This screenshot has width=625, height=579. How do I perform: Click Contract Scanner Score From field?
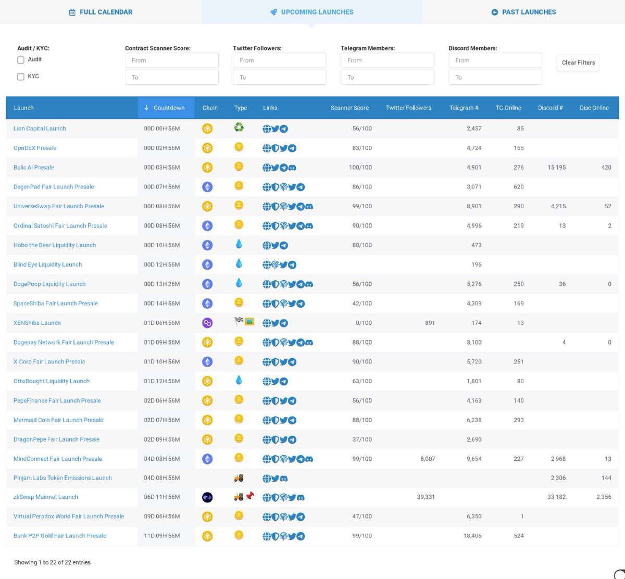pyautogui.click(x=172, y=60)
